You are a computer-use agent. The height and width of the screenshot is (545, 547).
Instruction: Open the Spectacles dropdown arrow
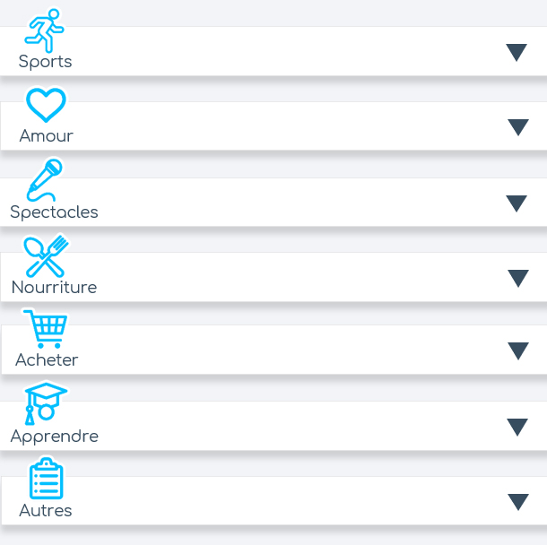(517, 203)
